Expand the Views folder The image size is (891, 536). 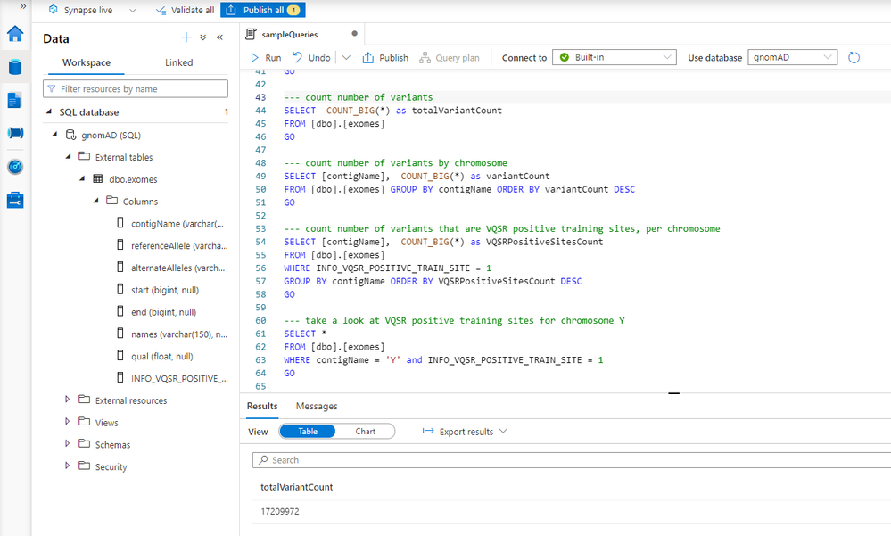[68, 422]
